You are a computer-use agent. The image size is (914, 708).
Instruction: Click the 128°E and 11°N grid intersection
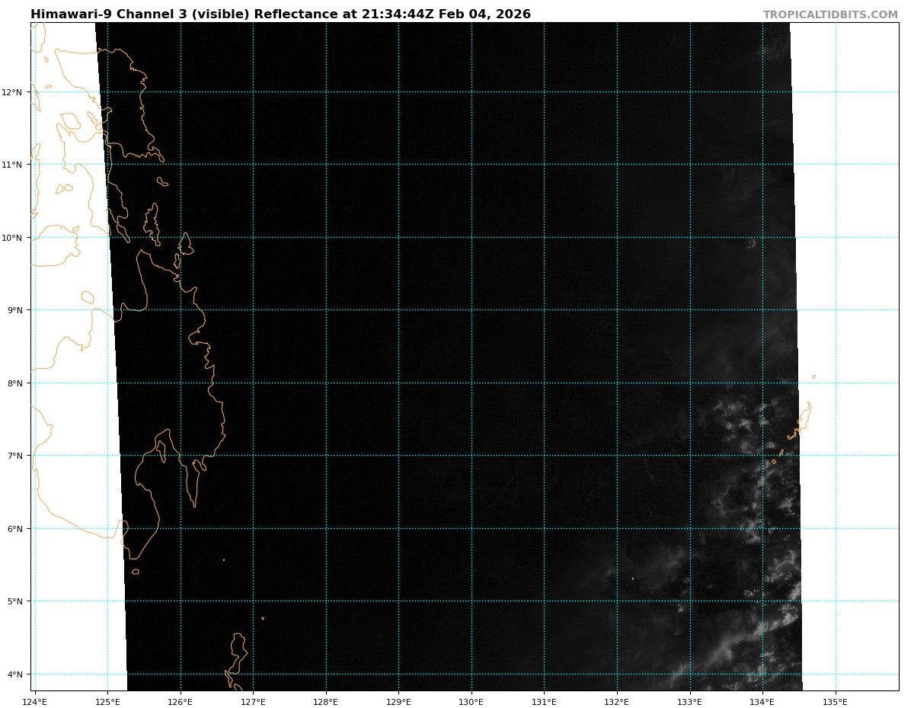click(x=326, y=165)
